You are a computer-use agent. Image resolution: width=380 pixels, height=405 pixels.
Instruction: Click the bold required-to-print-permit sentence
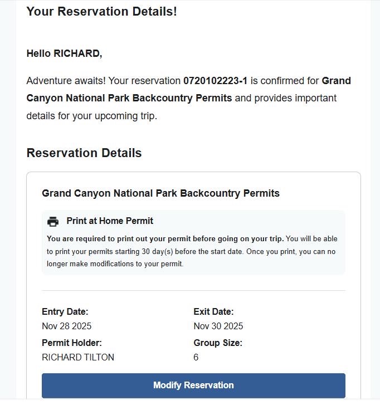point(165,238)
